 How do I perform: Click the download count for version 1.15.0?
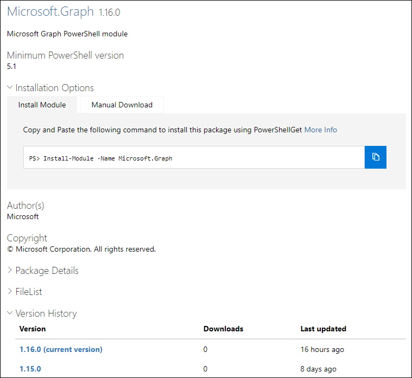coord(205,369)
